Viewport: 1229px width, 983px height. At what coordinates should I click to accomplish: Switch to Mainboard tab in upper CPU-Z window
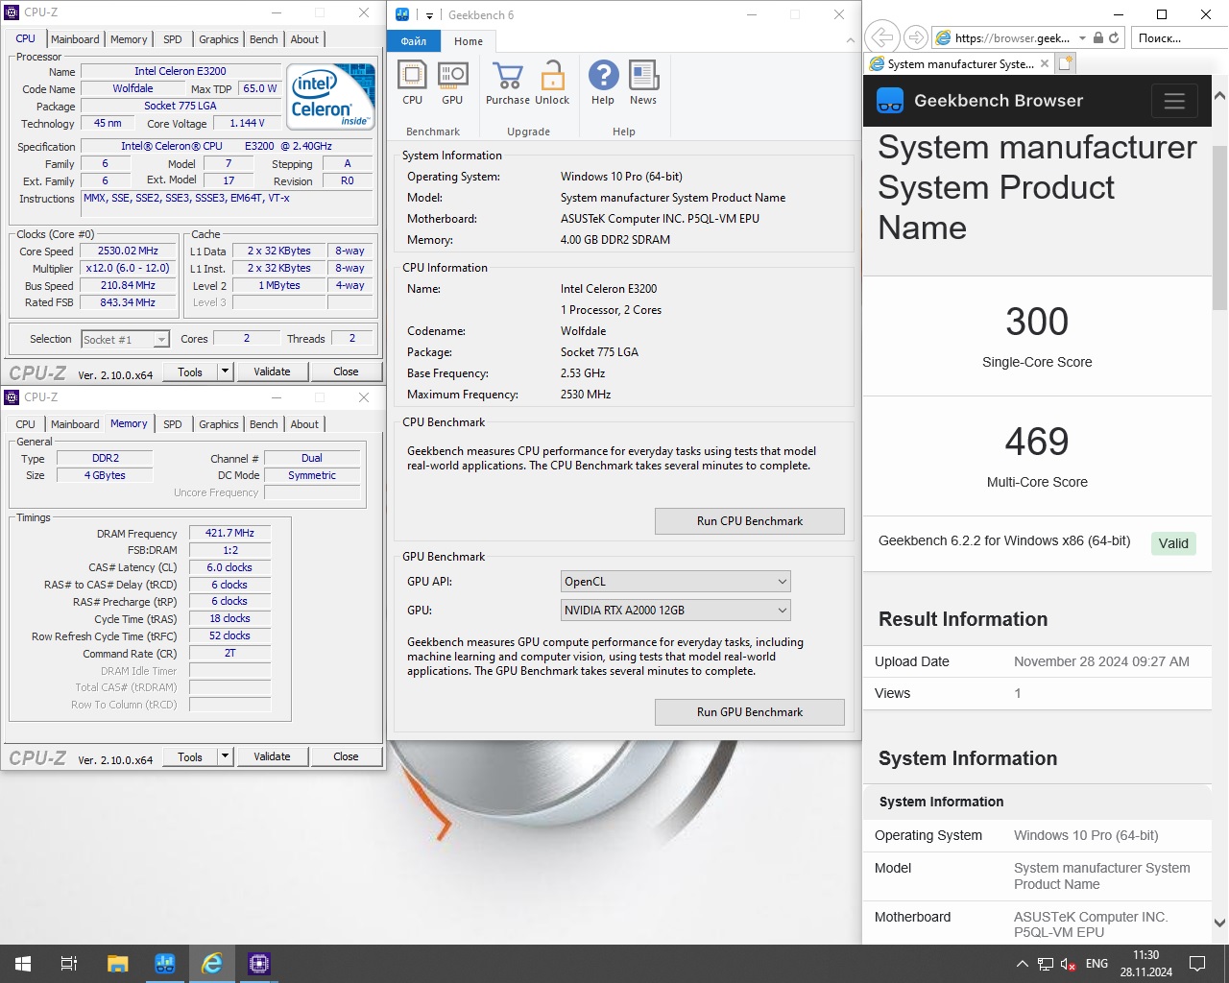click(x=75, y=39)
